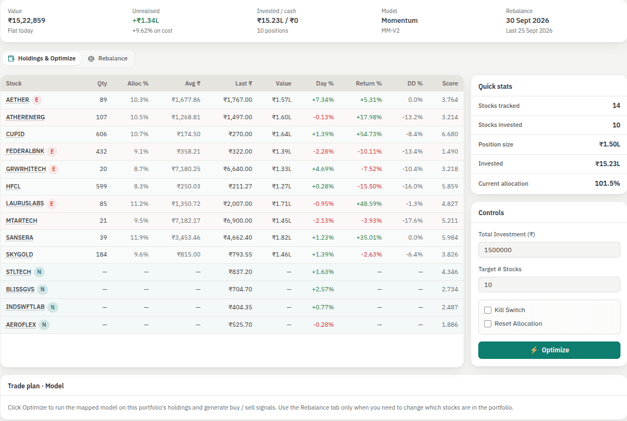Run the Optimize button

(549, 350)
